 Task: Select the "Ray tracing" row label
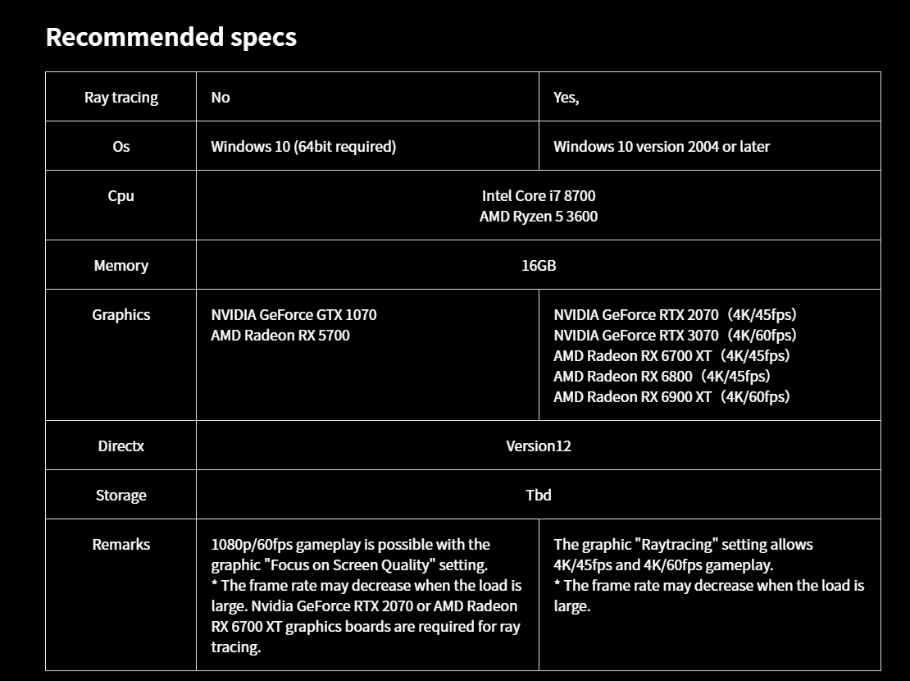(121, 98)
